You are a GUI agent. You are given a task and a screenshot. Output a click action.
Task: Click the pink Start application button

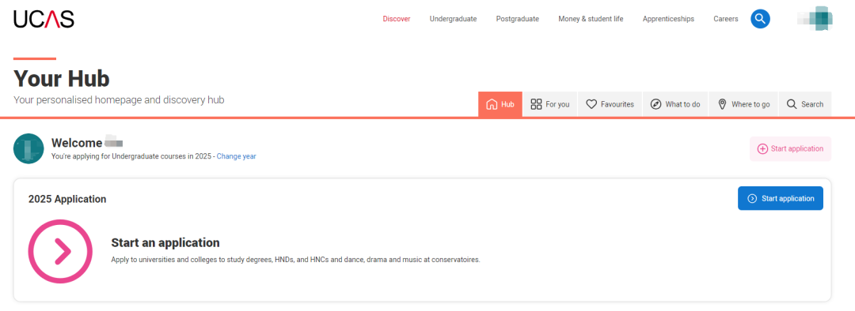[790, 148]
